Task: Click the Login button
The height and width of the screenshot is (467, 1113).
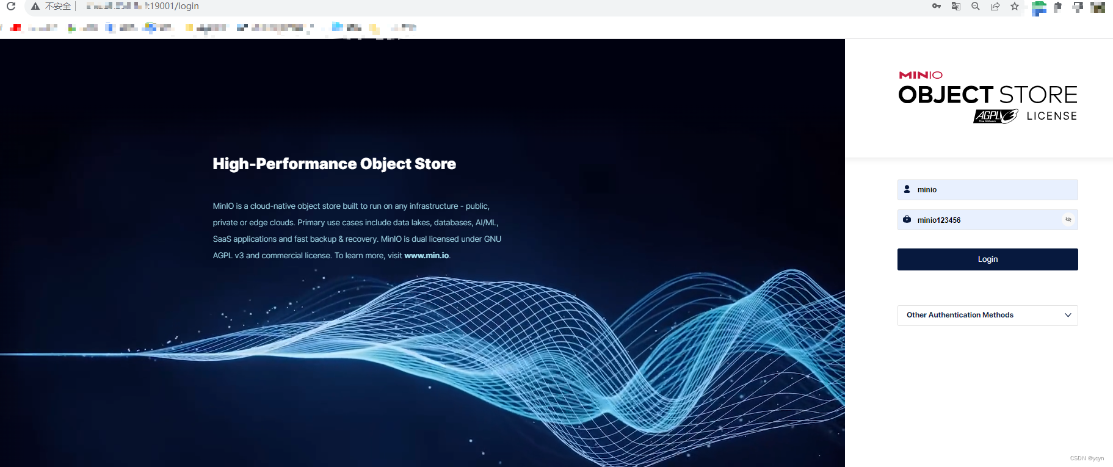Action: click(988, 259)
